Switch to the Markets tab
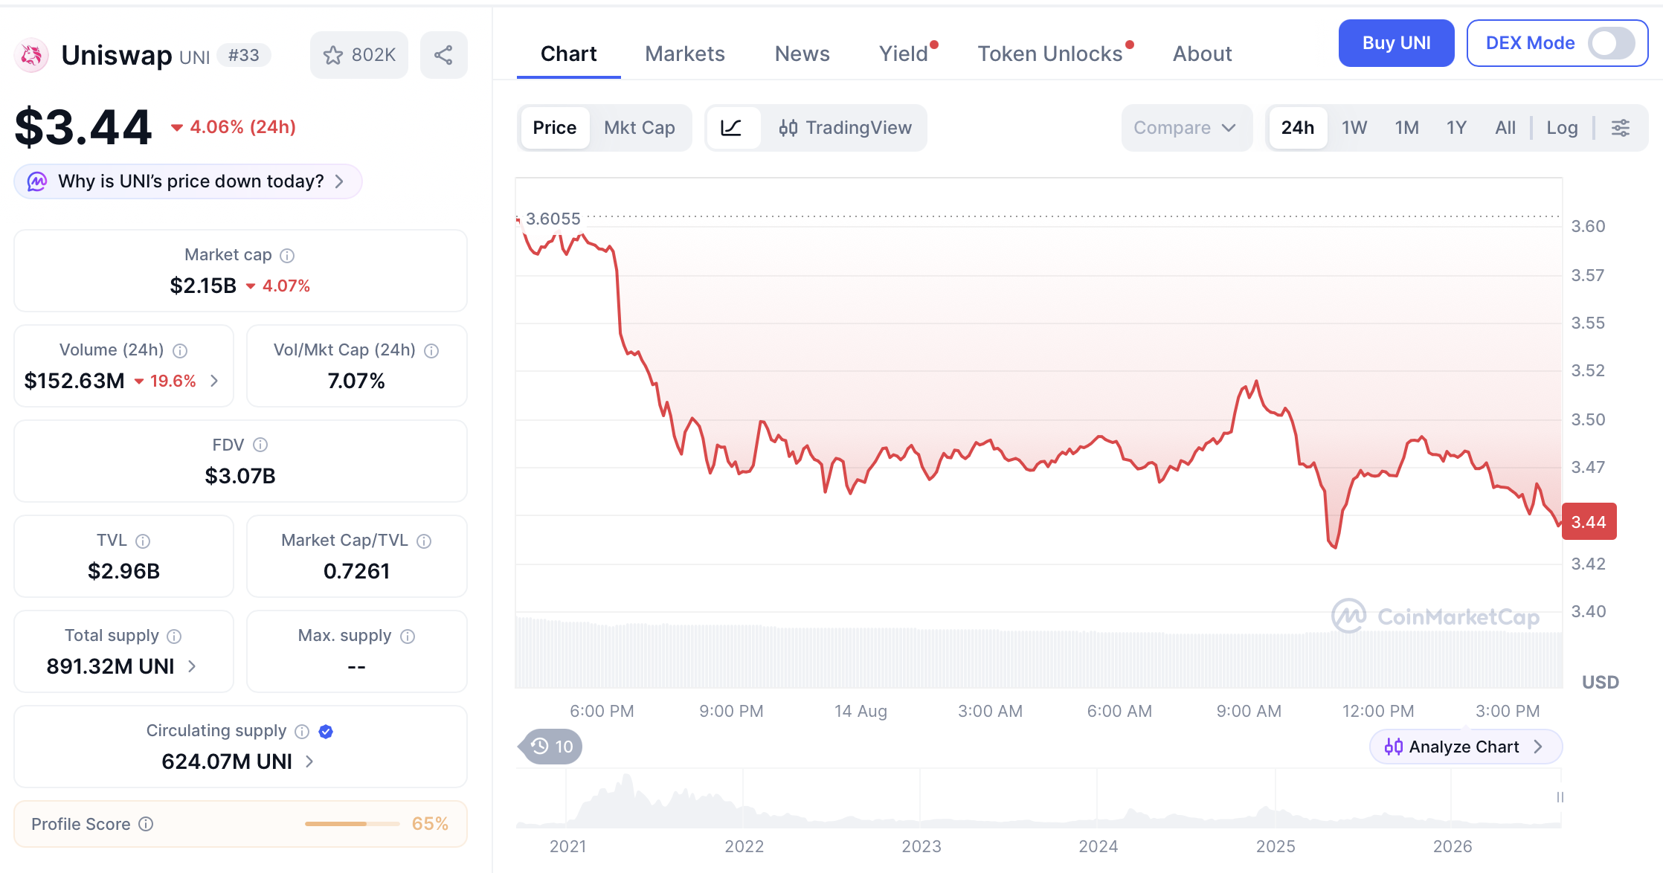The image size is (1663, 873). click(684, 54)
